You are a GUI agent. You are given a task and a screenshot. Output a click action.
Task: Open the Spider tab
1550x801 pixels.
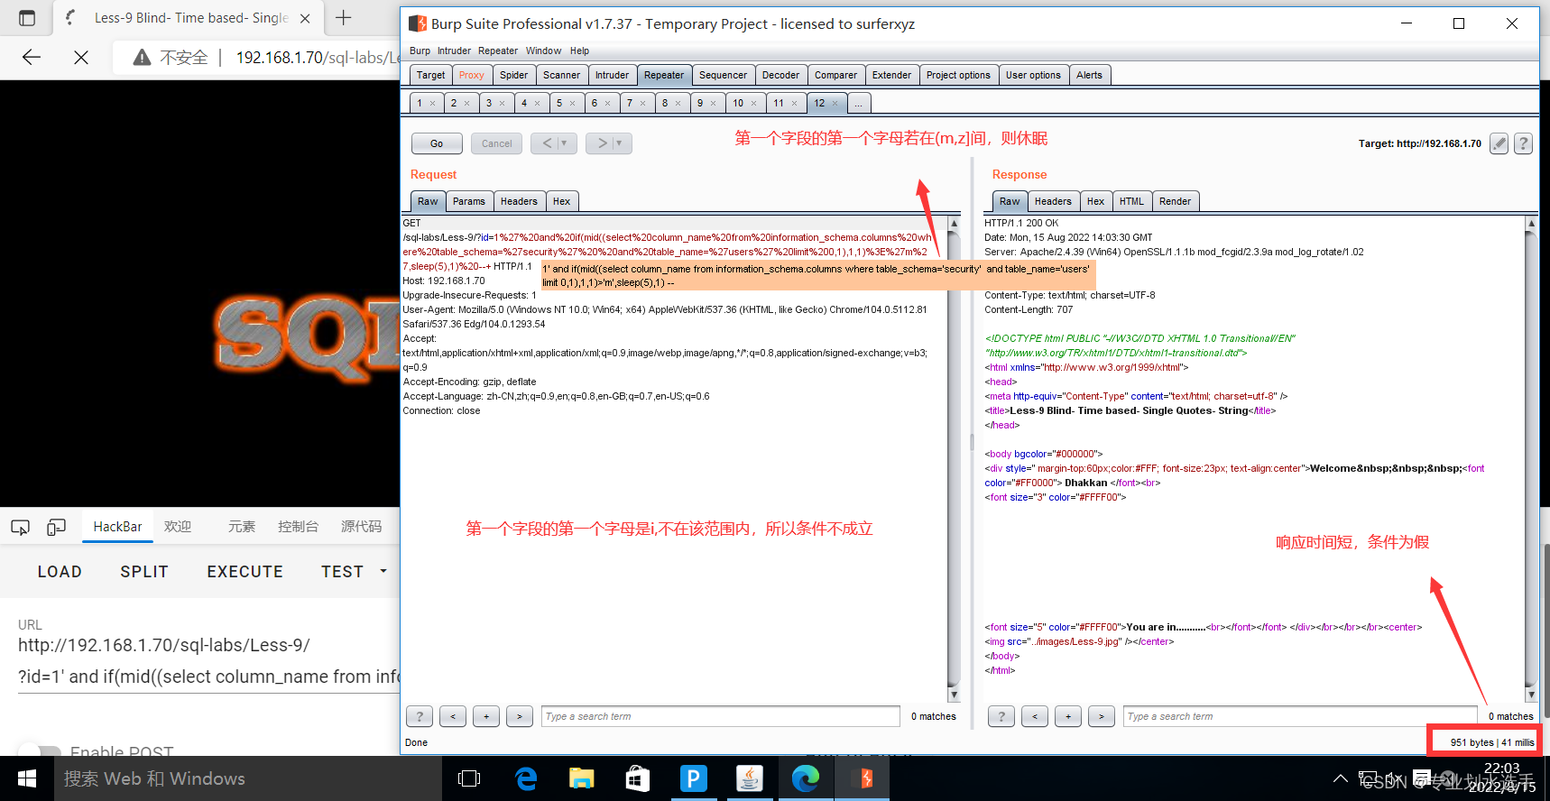[513, 75]
